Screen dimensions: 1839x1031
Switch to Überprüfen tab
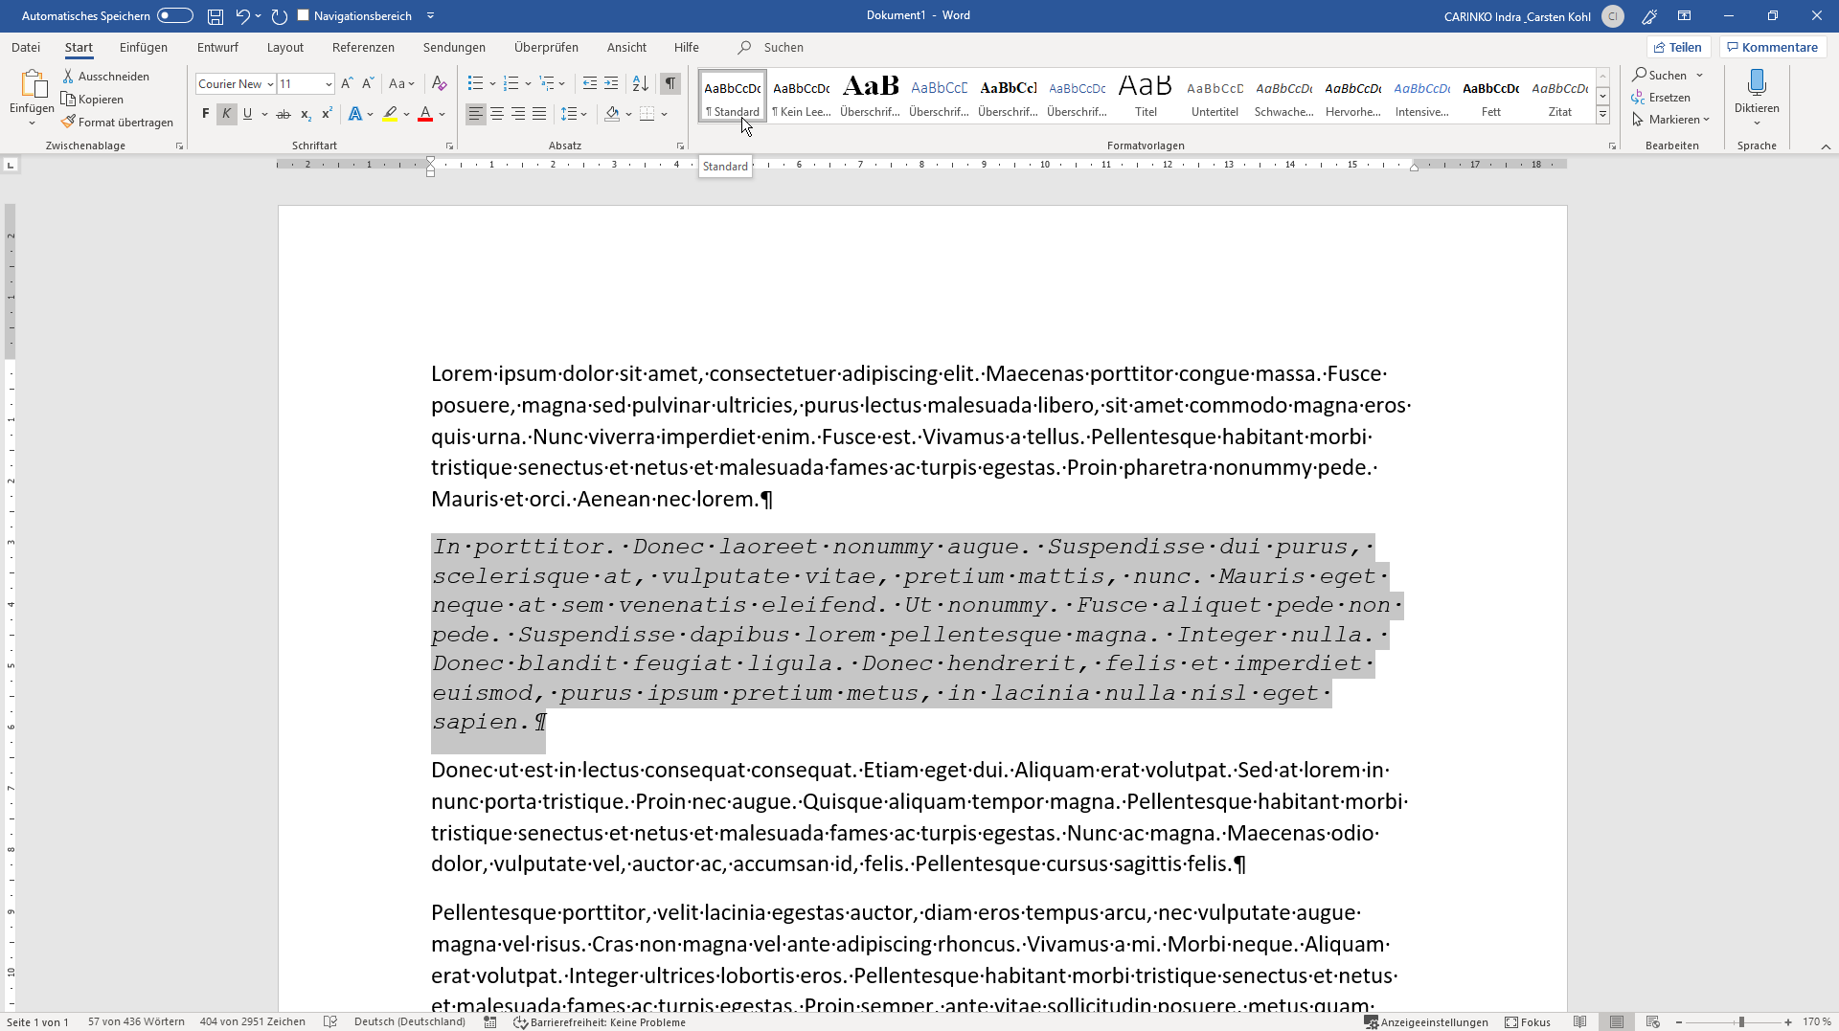546,47
